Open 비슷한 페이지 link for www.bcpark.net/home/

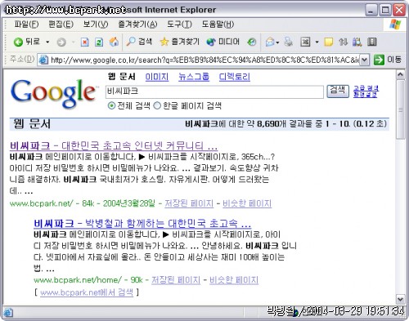pos(234,280)
